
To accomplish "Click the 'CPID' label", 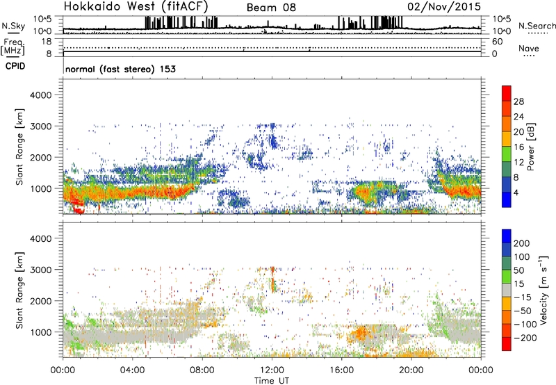I will pos(15,66).
